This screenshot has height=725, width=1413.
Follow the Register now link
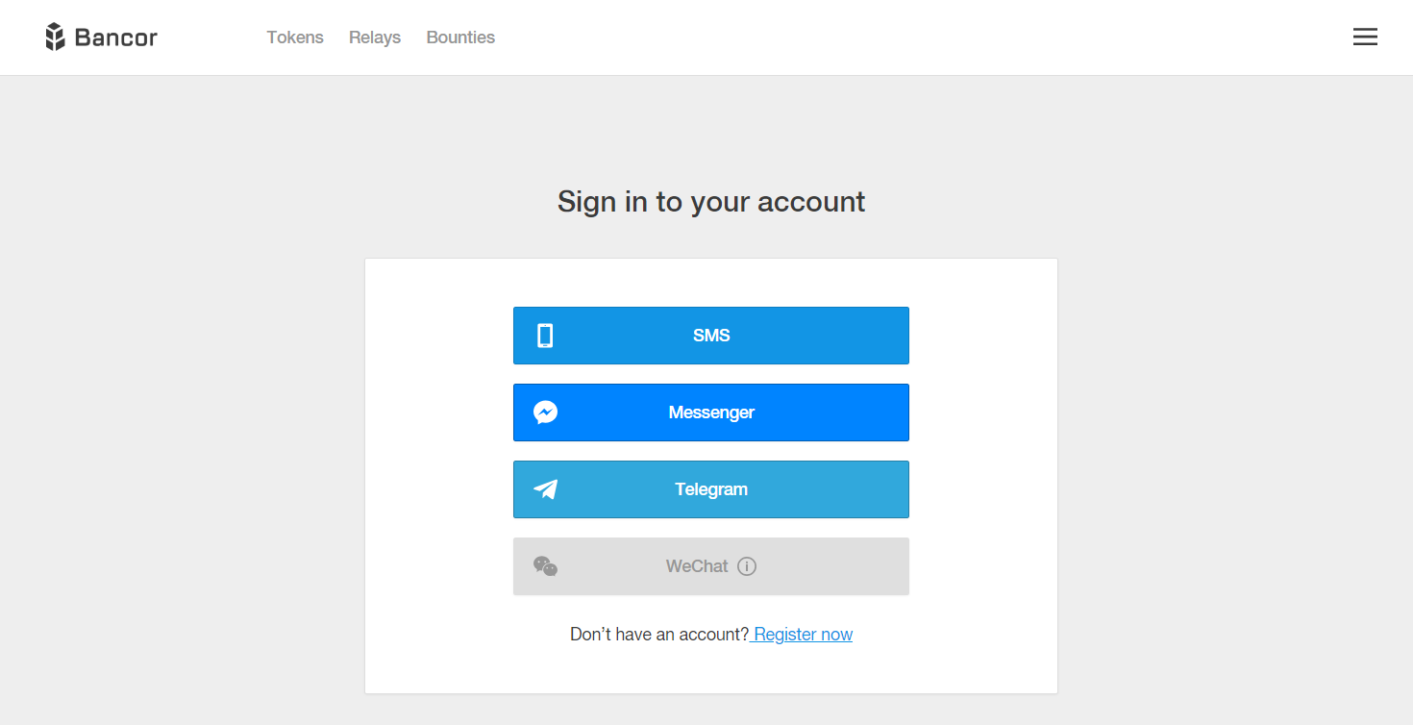pyautogui.click(x=803, y=635)
